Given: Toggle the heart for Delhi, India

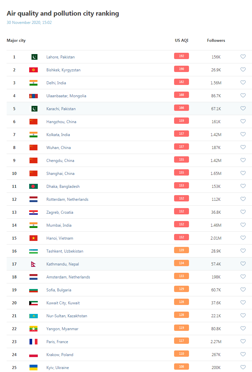Looking at the screenshot, I should point(243,82).
